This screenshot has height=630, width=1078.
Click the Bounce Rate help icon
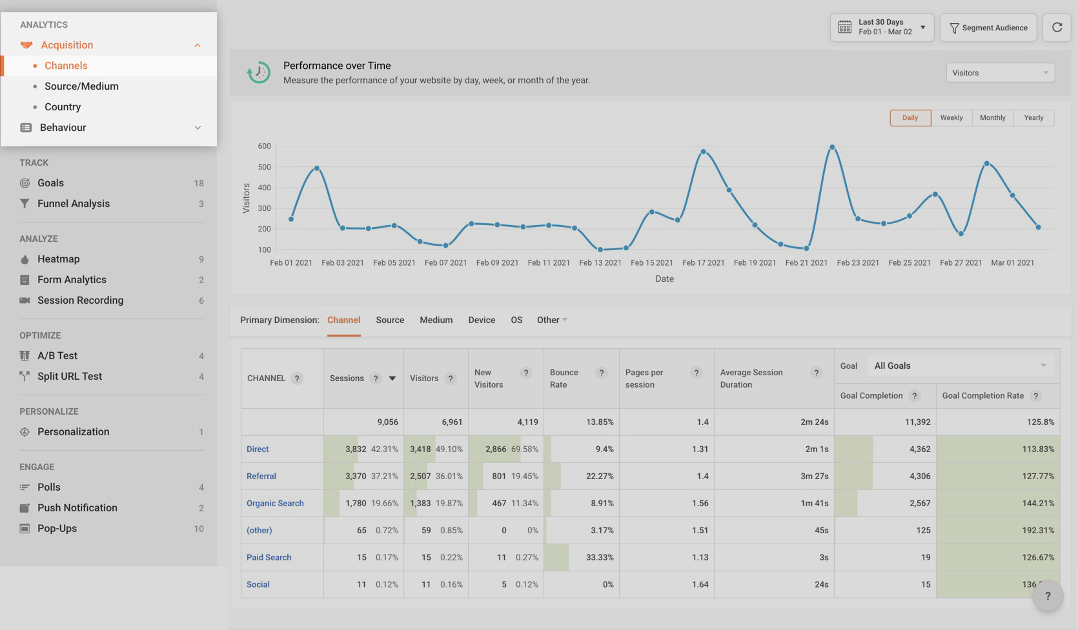601,373
